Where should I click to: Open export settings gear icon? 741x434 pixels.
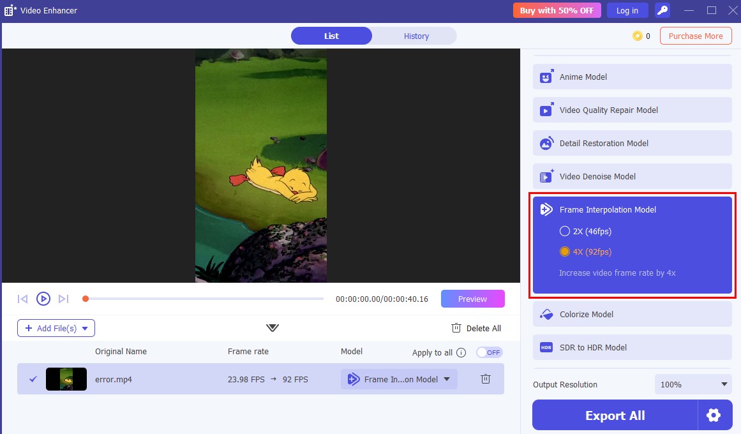[x=714, y=415]
